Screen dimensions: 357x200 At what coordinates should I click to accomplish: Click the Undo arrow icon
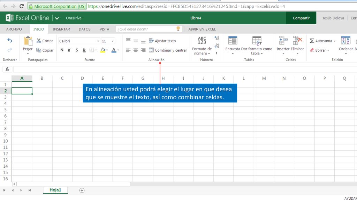(x=9, y=40)
